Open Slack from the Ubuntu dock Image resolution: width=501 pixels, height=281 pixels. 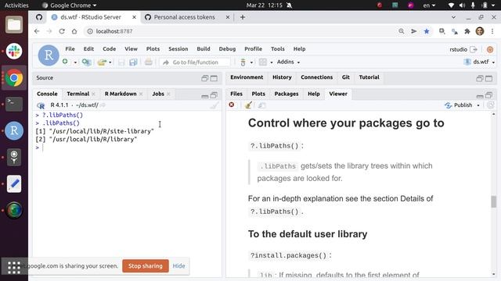click(x=14, y=52)
